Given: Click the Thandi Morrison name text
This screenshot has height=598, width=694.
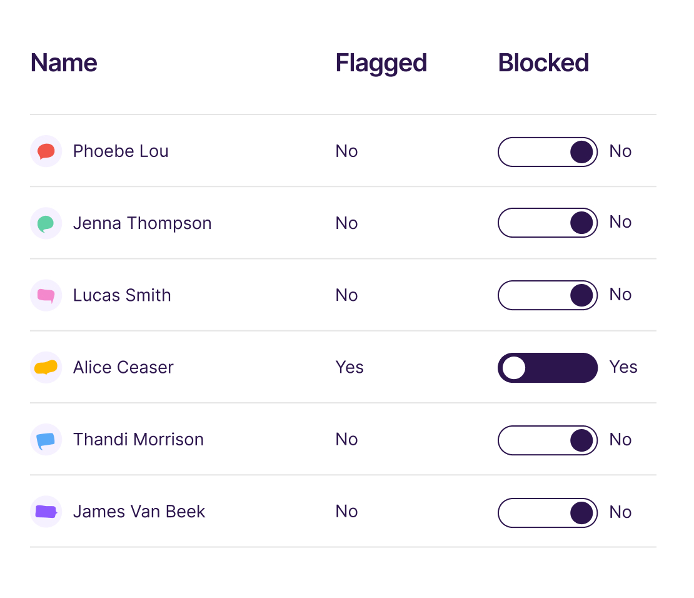Looking at the screenshot, I should click(x=138, y=439).
